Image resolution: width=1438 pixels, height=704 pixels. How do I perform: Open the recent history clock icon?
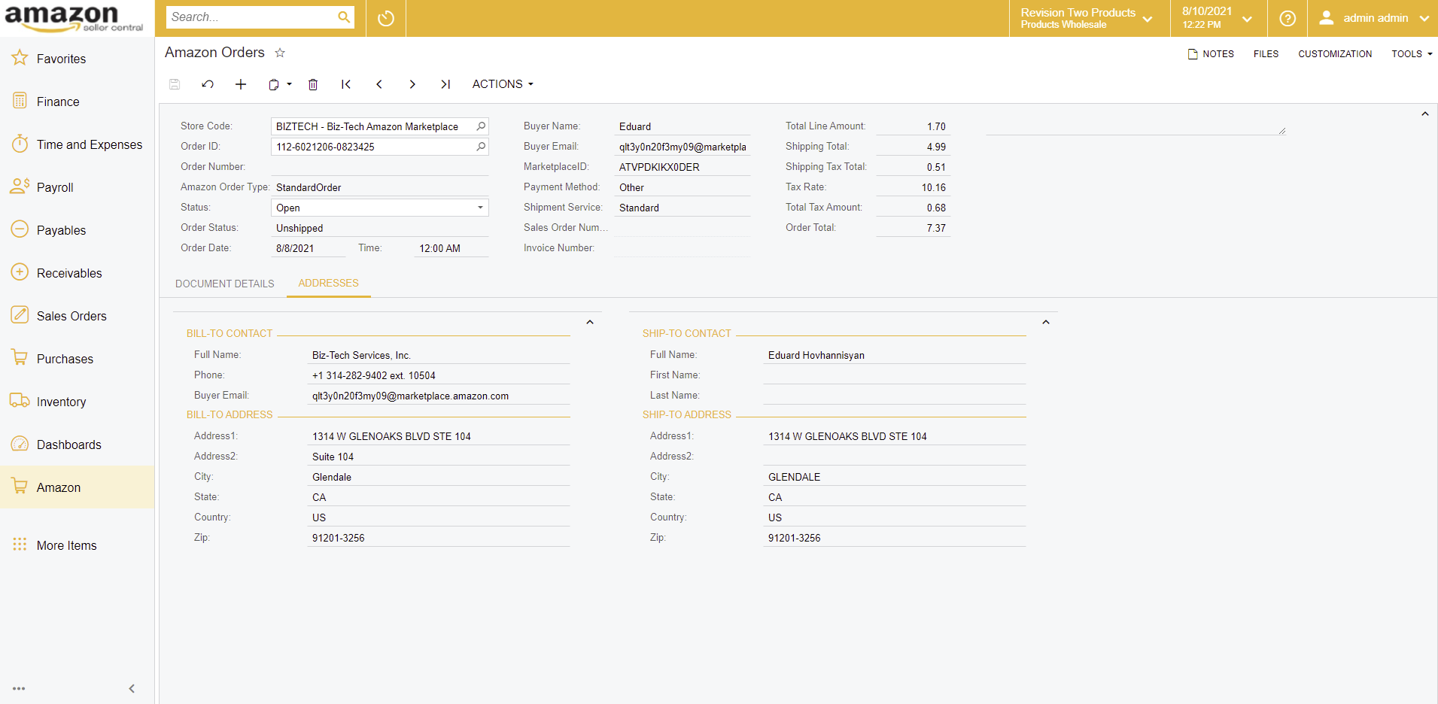(386, 18)
